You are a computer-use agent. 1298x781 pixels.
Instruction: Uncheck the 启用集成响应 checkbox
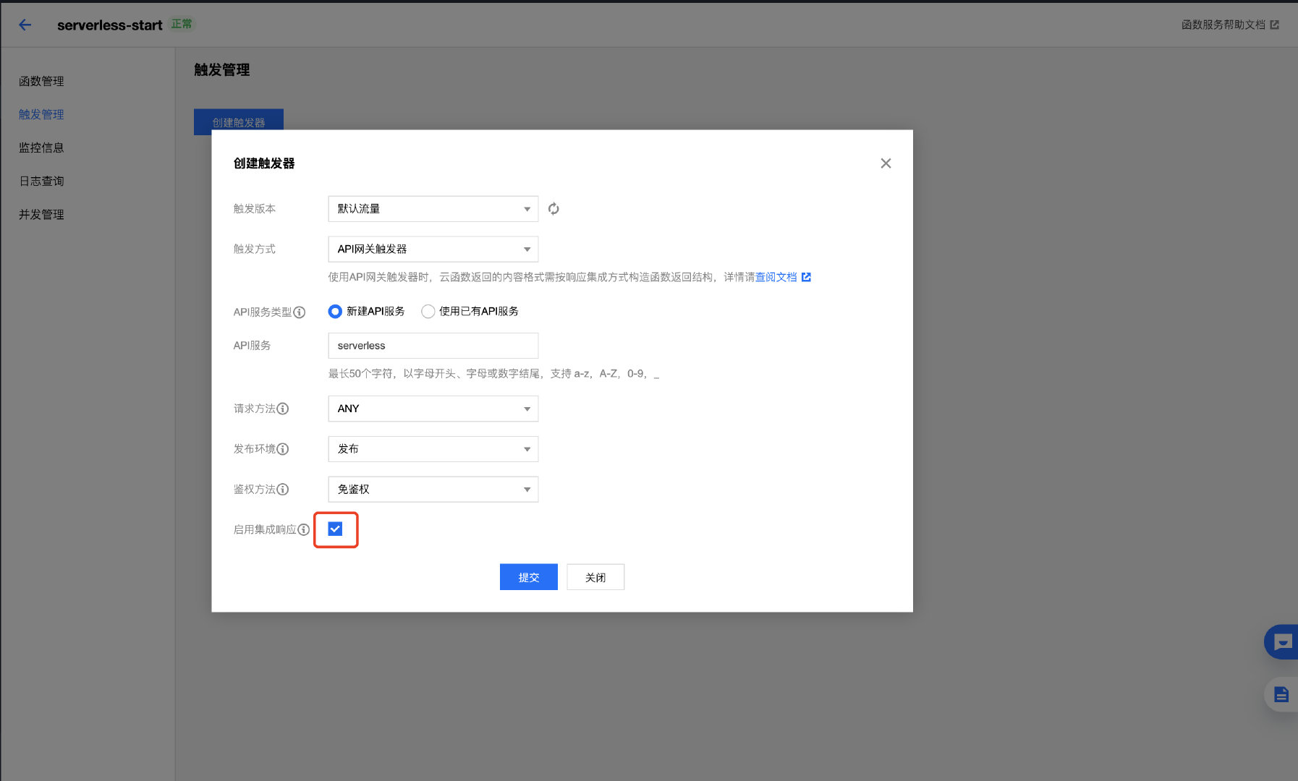tap(335, 529)
